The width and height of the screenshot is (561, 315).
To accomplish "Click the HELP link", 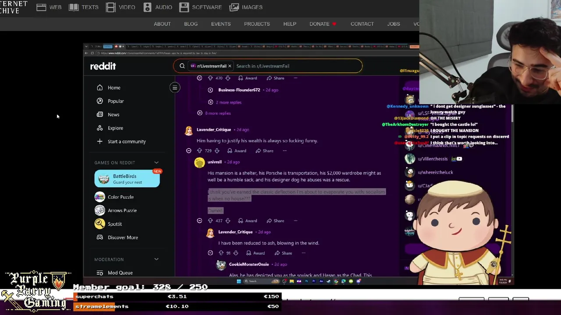I will [290, 24].
